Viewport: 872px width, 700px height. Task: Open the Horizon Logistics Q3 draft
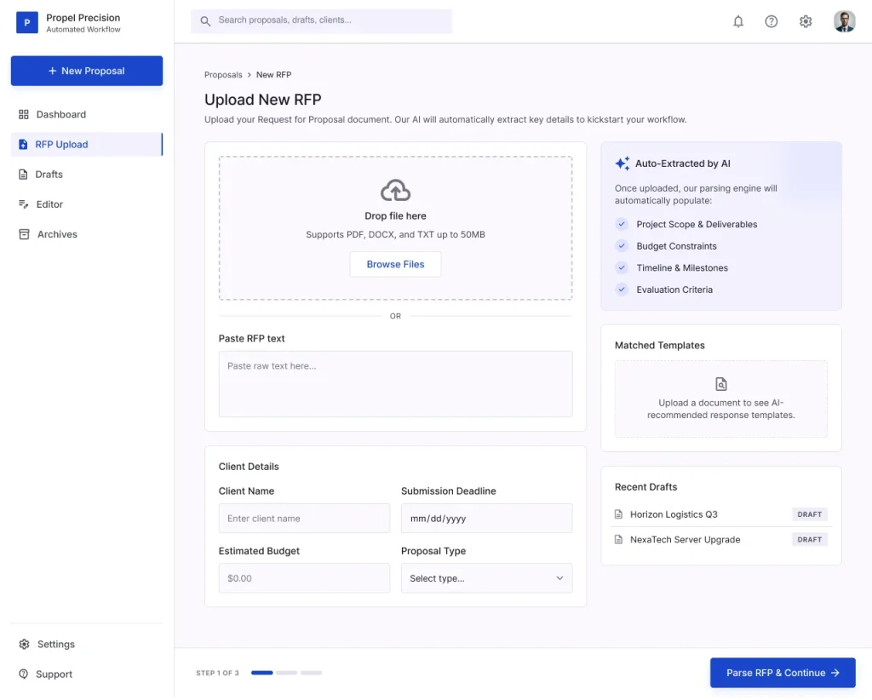point(720,514)
